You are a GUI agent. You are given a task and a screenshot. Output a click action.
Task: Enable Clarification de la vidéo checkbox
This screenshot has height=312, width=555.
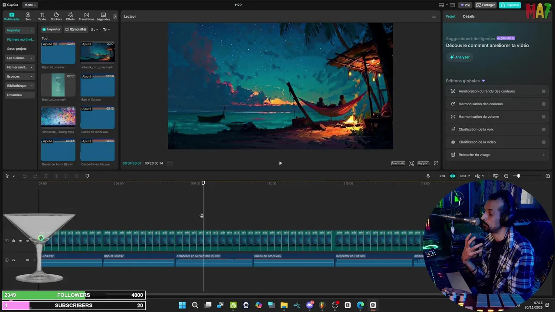pos(544,142)
